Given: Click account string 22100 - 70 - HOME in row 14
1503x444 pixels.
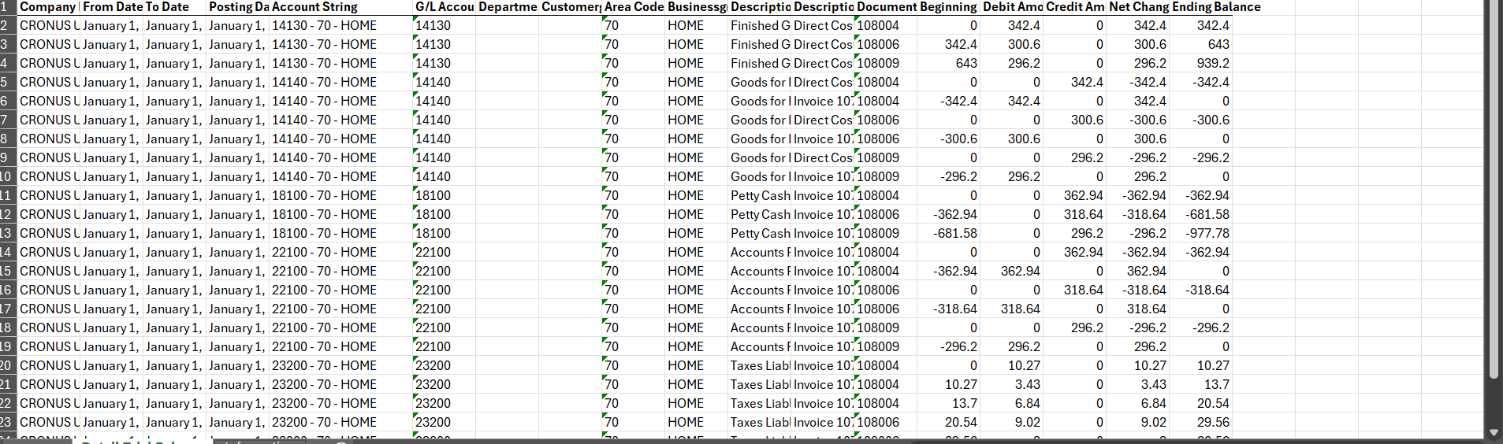Looking at the screenshot, I should click(341, 252).
